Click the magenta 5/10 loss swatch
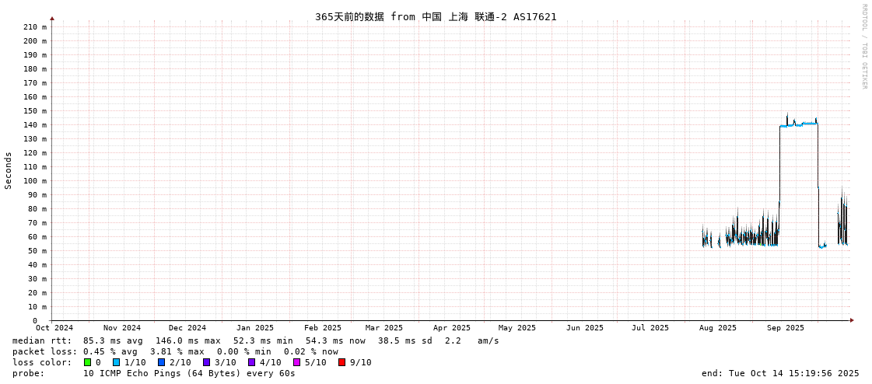This screenshot has height=384, width=872. coord(296,362)
